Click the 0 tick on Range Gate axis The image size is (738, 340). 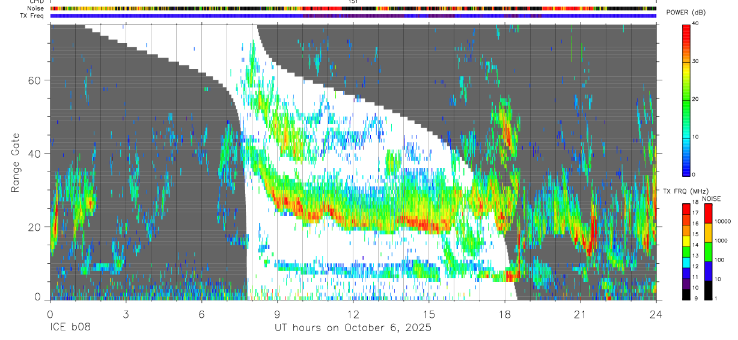(x=38, y=297)
